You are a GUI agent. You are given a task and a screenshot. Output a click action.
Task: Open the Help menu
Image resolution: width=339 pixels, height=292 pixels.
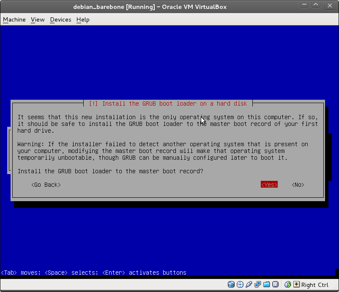(83, 20)
